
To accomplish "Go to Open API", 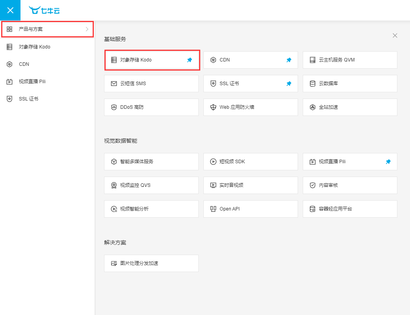I will point(250,209).
